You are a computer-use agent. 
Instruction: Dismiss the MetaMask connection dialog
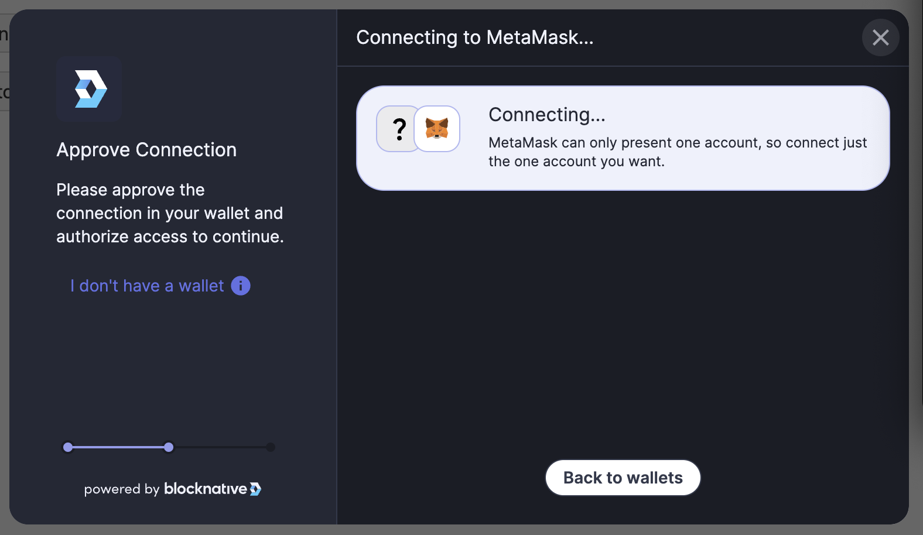point(880,37)
